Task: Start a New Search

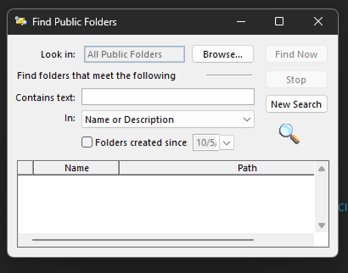Action: pyautogui.click(x=296, y=104)
